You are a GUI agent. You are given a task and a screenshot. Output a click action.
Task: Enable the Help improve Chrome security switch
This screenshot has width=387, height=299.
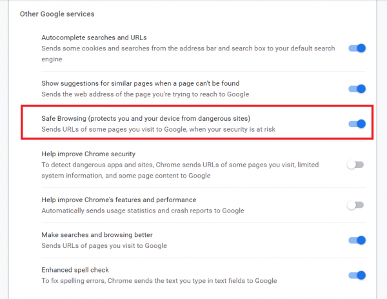[355, 165]
